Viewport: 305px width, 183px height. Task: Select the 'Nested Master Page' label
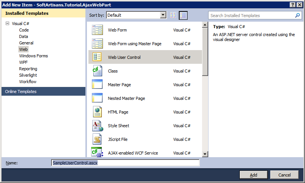point(126,98)
